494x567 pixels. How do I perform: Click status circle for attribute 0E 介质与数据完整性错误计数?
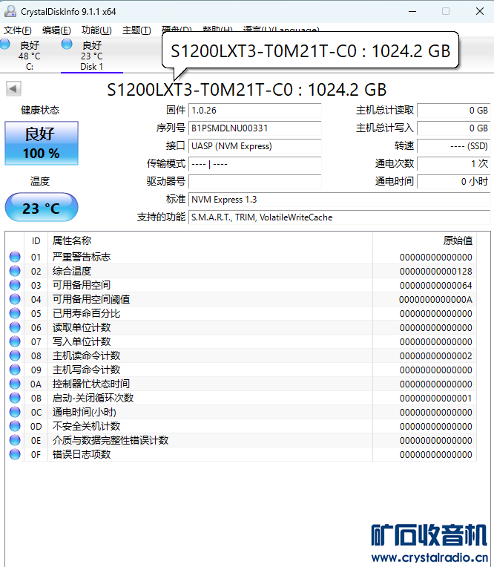pyautogui.click(x=15, y=440)
